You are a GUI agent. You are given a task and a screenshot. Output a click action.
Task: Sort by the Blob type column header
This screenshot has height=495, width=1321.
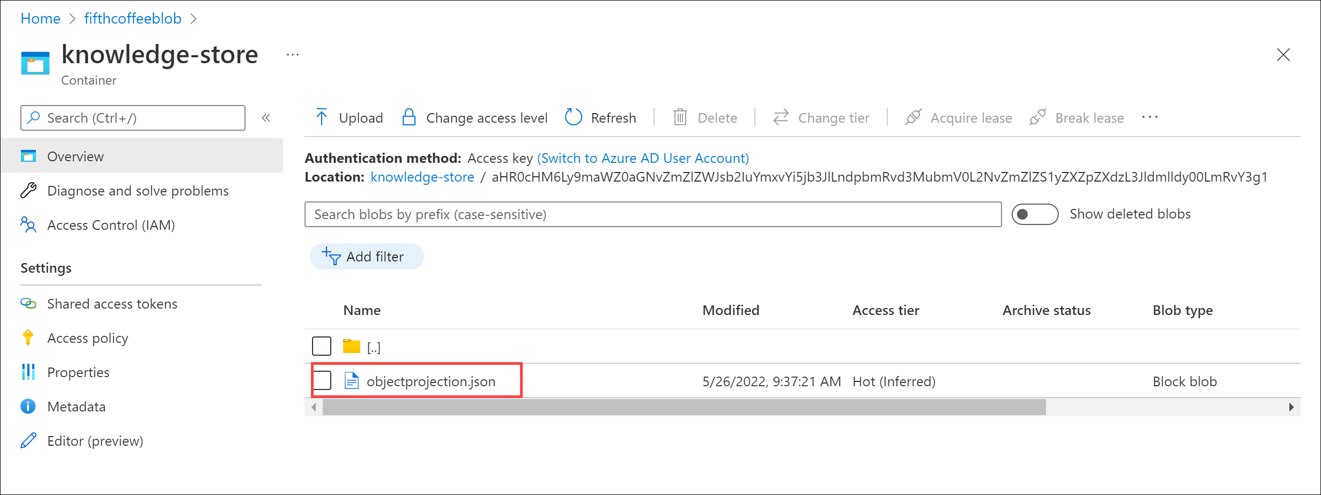tap(1183, 311)
